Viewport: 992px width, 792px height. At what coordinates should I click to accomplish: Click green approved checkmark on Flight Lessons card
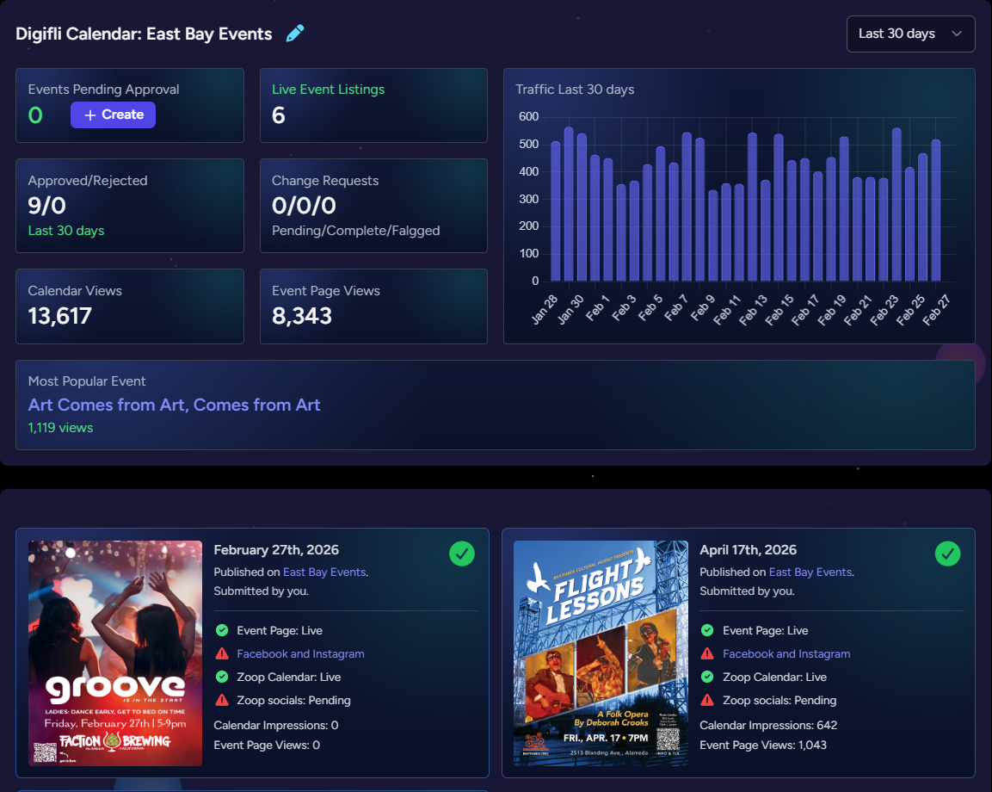pyautogui.click(x=947, y=554)
